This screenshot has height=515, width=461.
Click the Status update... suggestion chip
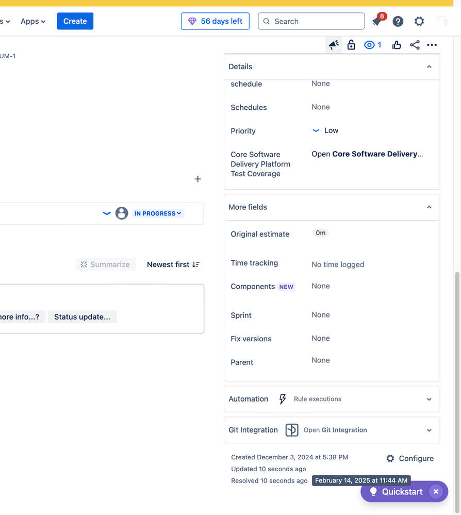point(82,317)
